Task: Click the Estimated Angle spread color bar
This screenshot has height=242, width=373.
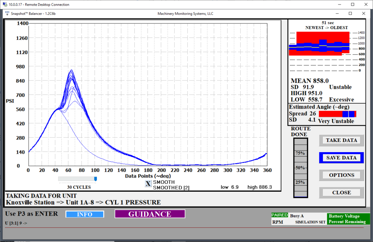Action: (337, 114)
